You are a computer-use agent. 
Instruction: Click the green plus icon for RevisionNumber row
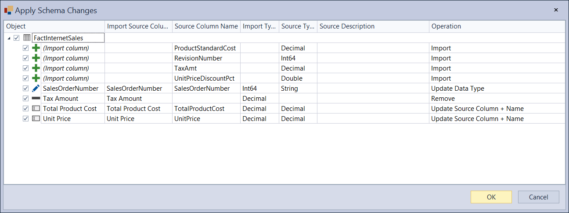36,58
